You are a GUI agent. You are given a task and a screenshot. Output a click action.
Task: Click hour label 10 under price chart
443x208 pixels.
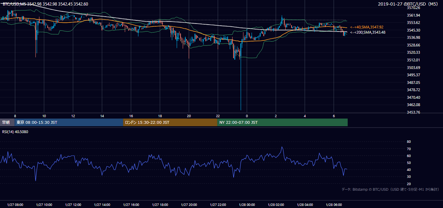(44, 116)
